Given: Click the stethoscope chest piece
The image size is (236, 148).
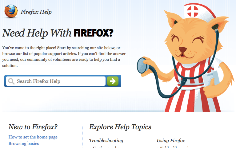Looking at the screenshot, I should pos(142,66).
